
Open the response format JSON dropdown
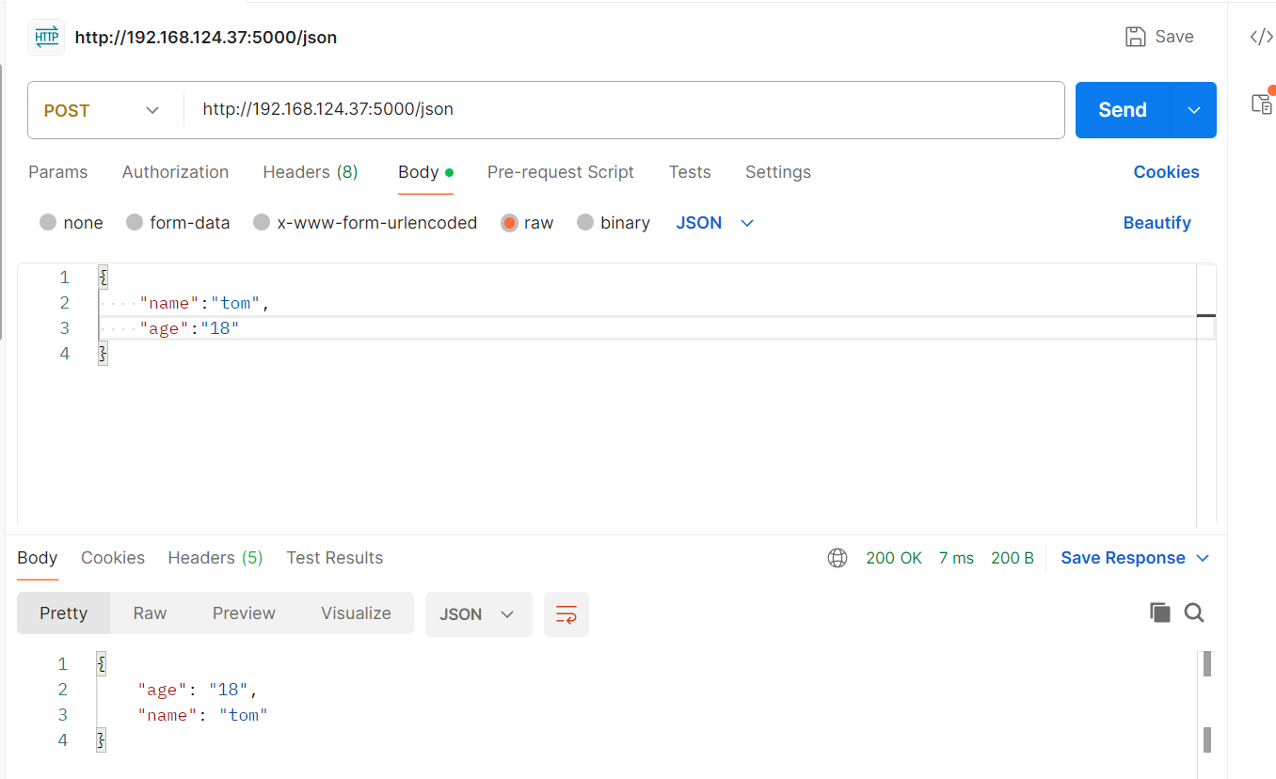(x=478, y=614)
